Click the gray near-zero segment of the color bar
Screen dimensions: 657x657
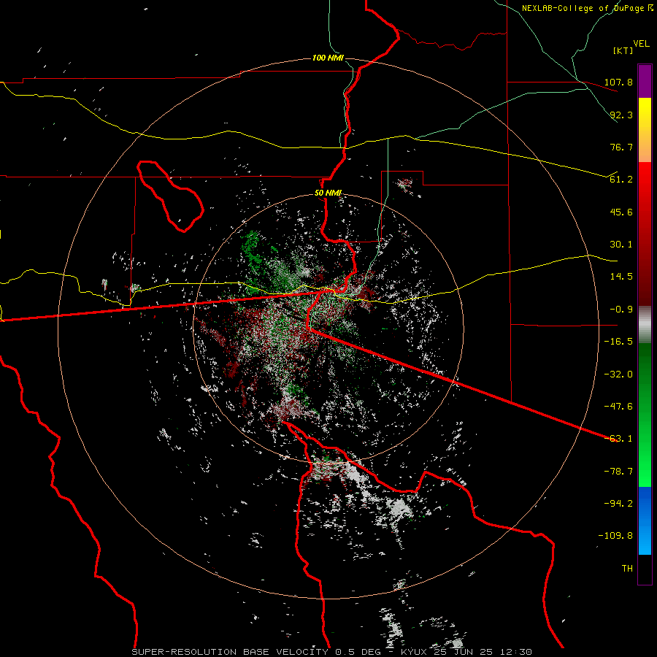(645, 325)
